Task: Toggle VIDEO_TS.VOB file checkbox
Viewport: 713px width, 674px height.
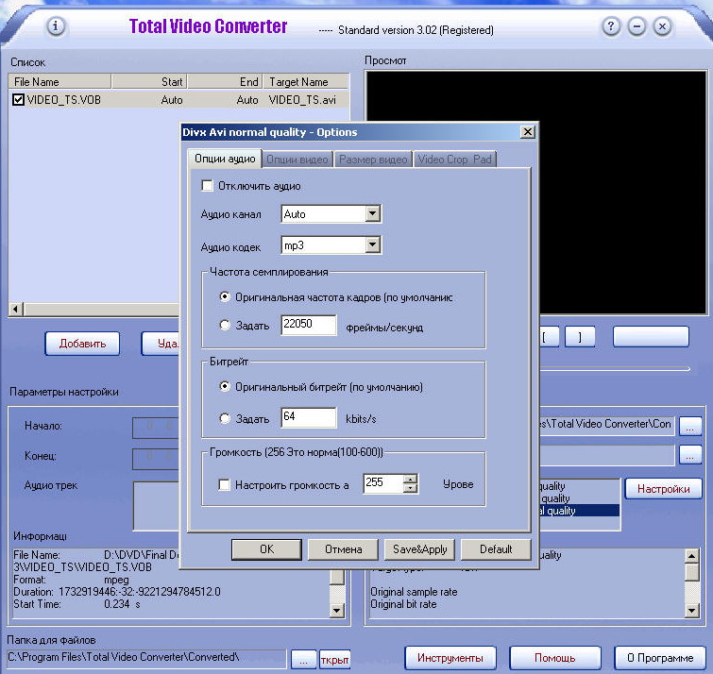Action: [x=18, y=99]
